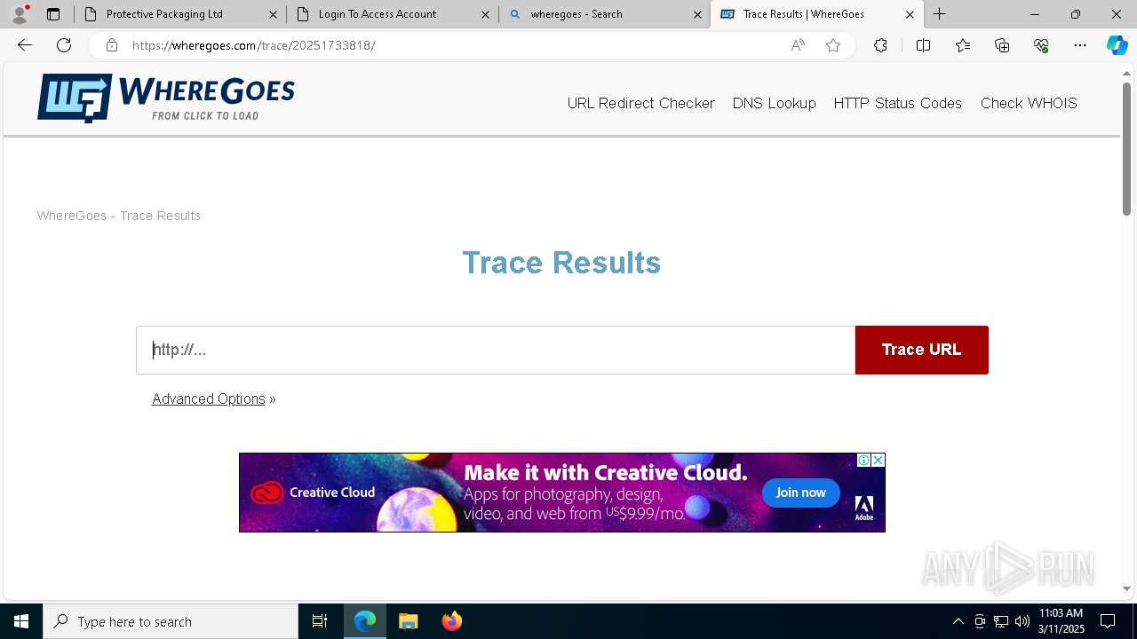Click Microsoft Edge taskbar icon
This screenshot has height=639, width=1137.
[x=365, y=621]
